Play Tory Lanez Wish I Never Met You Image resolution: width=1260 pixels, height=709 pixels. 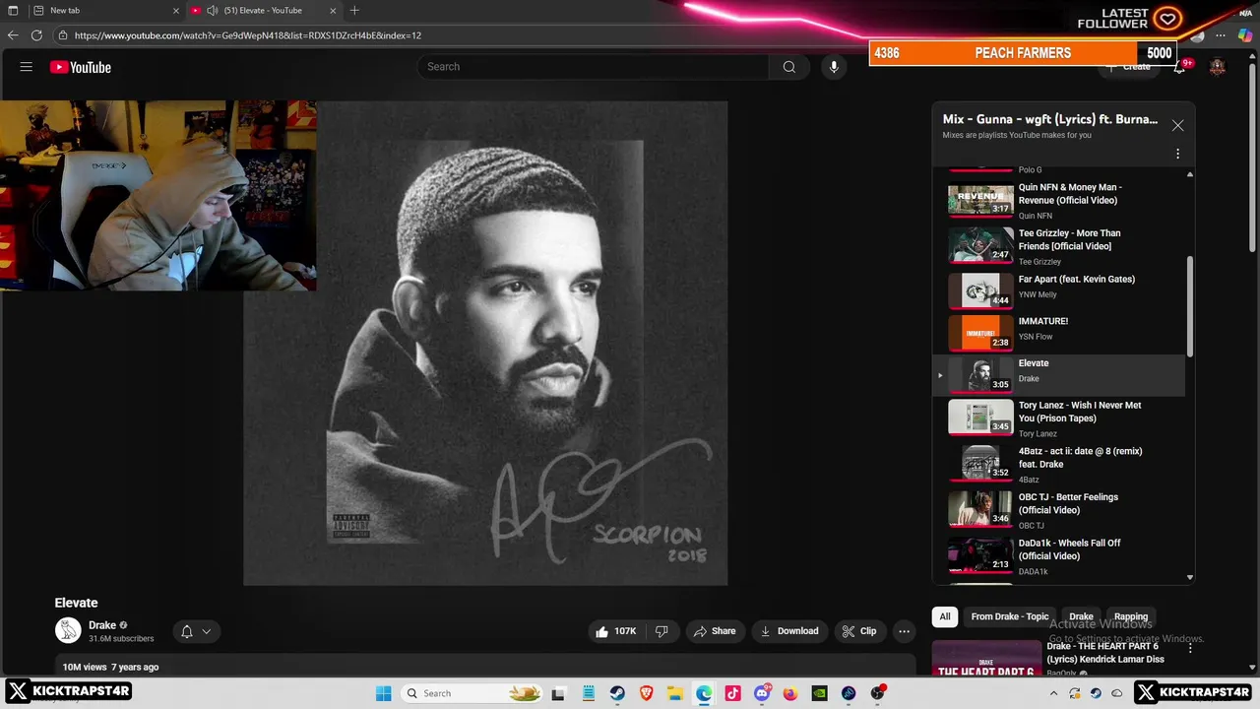(x=1059, y=418)
